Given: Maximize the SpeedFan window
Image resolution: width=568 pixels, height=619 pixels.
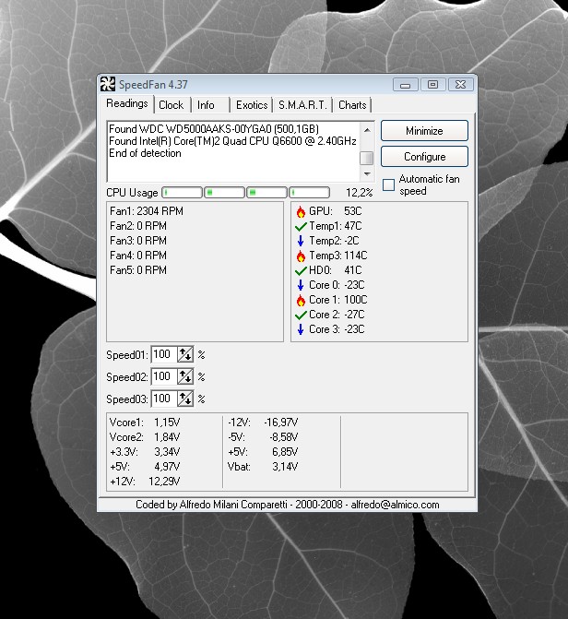Looking at the screenshot, I should (432, 85).
